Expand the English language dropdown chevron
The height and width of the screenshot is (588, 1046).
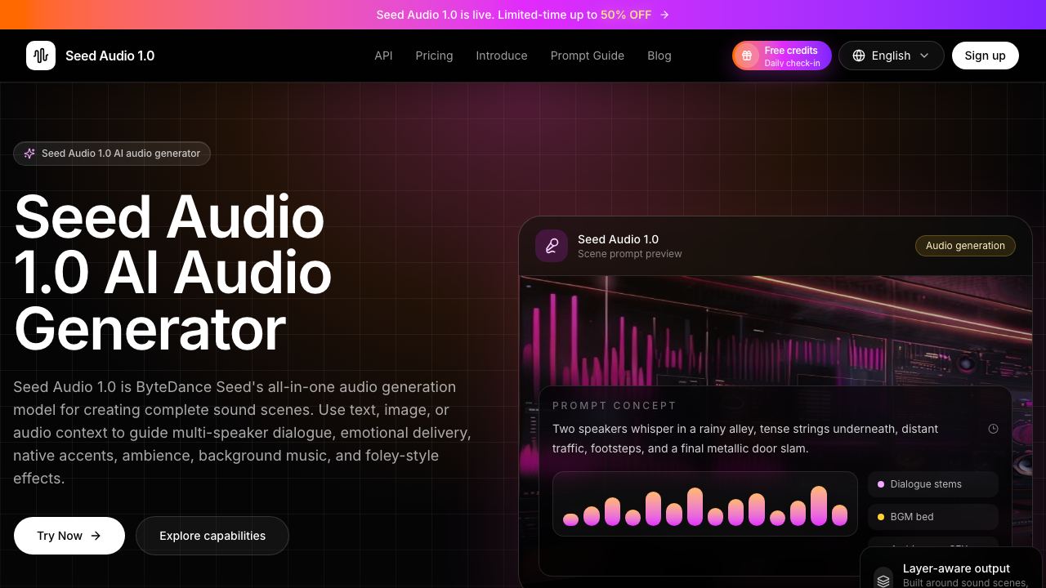[924, 56]
